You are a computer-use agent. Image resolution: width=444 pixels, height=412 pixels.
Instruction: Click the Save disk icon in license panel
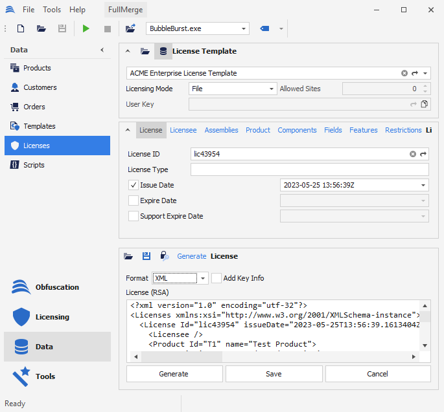(146, 256)
